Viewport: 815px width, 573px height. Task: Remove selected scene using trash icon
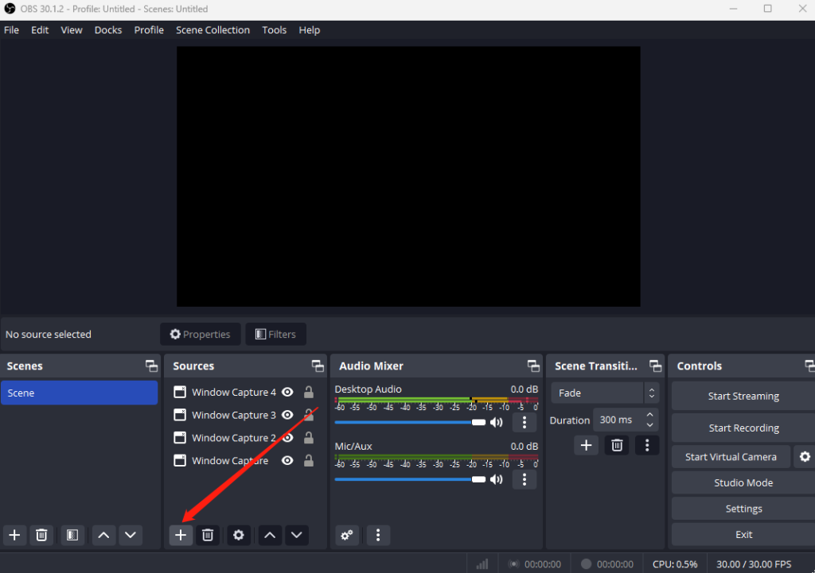(41, 535)
